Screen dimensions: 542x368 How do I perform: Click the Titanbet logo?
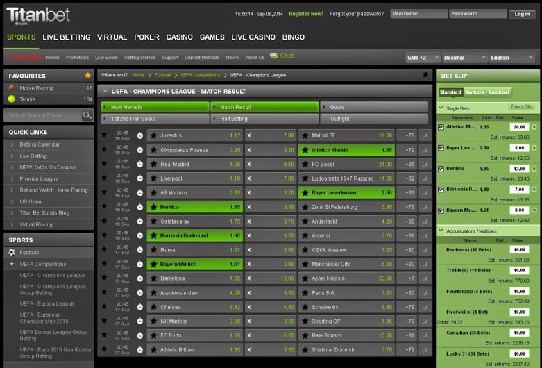point(38,15)
